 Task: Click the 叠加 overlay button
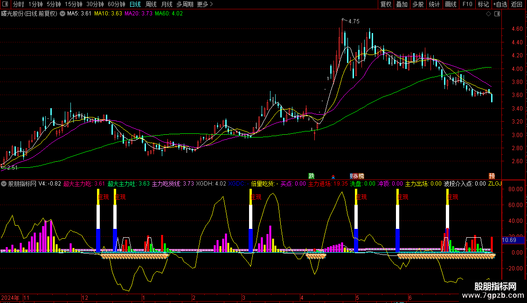tap(402, 4)
